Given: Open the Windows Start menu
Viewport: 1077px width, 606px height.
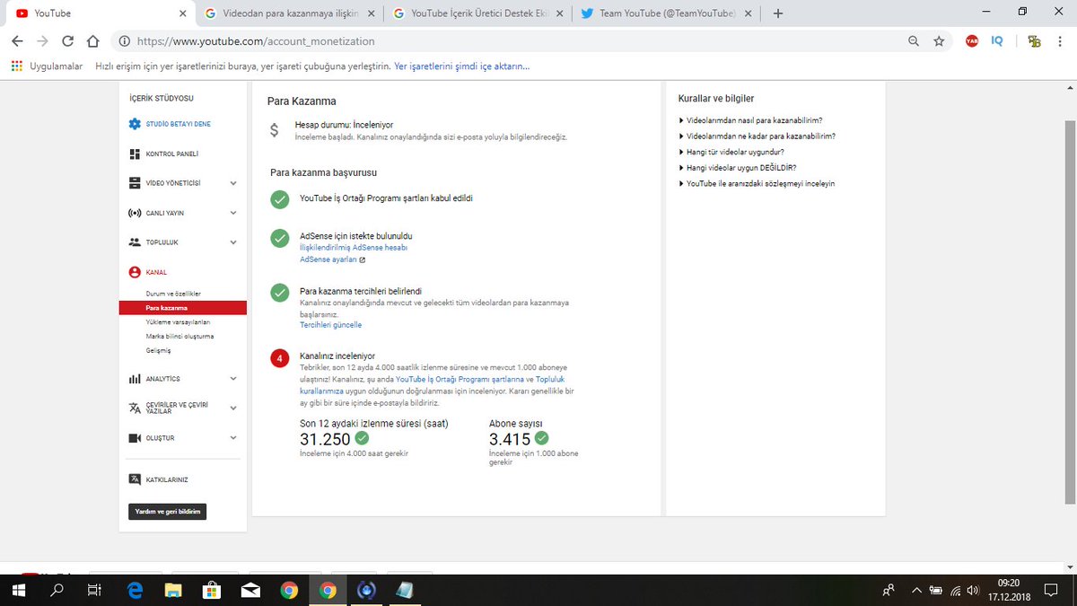Looking at the screenshot, I should (20, 590).
